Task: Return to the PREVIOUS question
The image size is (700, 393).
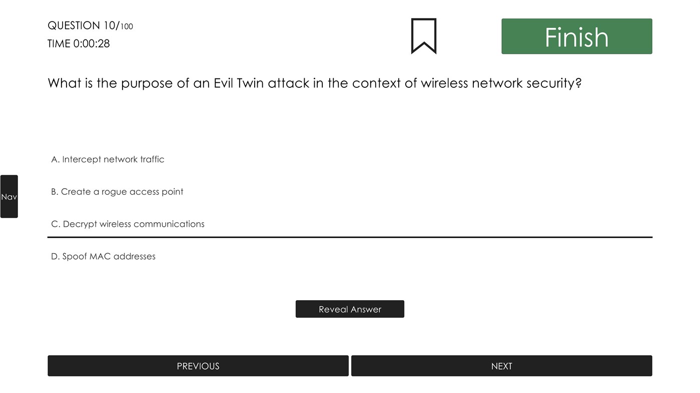Action: 198,366
